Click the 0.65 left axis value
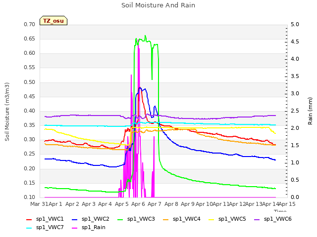This screenshot has height=237, width=317. (30, 39)
